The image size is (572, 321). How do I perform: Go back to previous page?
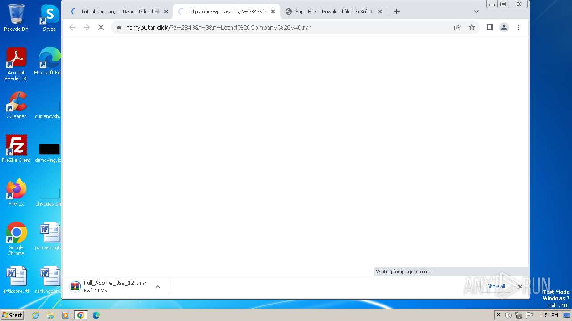click(x=72, y=27)
